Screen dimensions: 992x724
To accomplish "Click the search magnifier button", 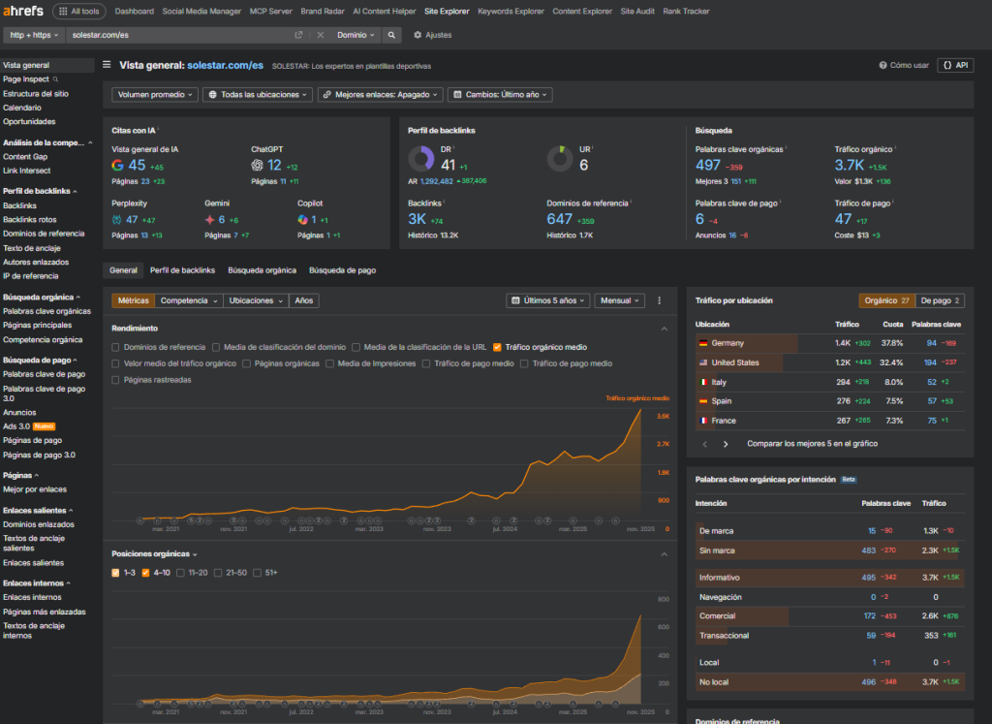I will click(x=391, y=35).
